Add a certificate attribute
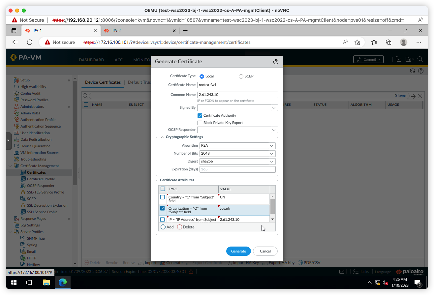434x295 pixels. point(167,227)
